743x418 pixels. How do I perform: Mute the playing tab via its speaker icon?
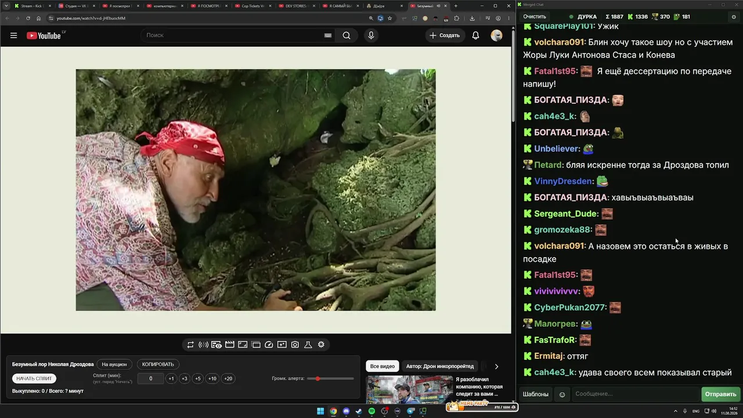coord(438,6)
